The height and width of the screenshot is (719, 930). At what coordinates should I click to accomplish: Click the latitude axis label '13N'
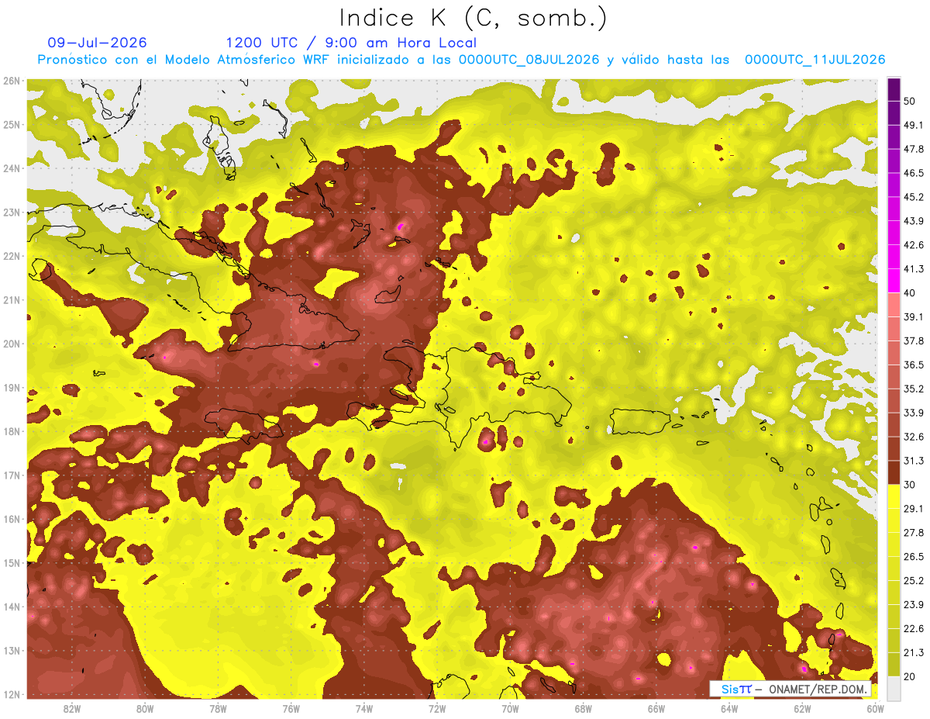[12, 651]
